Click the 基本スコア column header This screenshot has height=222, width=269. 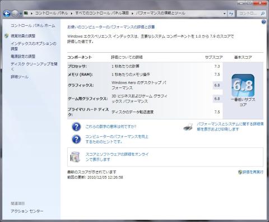pos(243,57)
